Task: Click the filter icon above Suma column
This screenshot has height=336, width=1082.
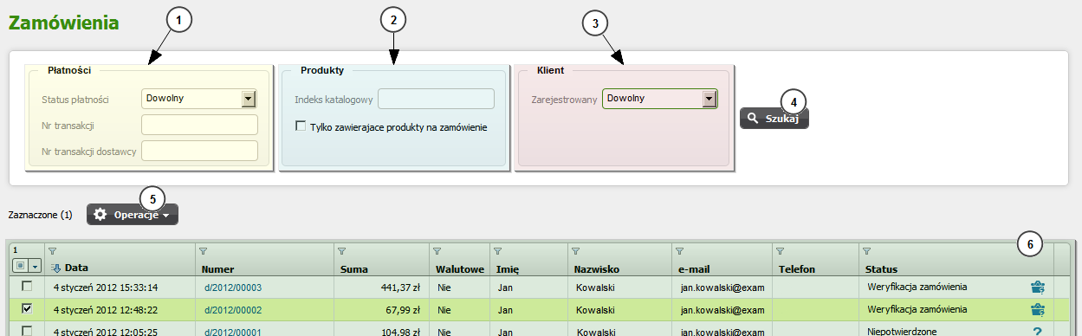Action: click(342, 251)
